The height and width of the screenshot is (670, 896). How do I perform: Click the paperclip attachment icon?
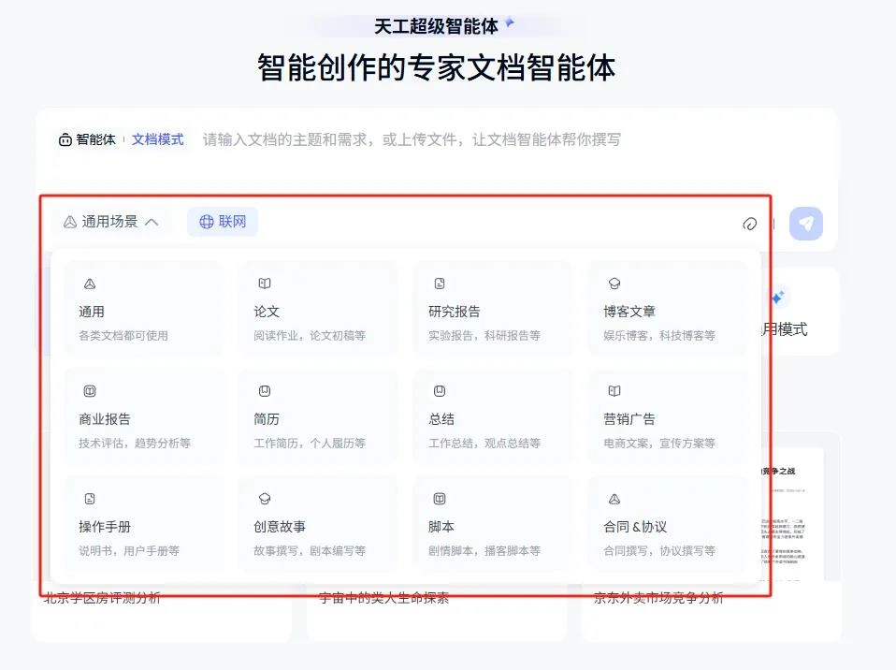750,224
